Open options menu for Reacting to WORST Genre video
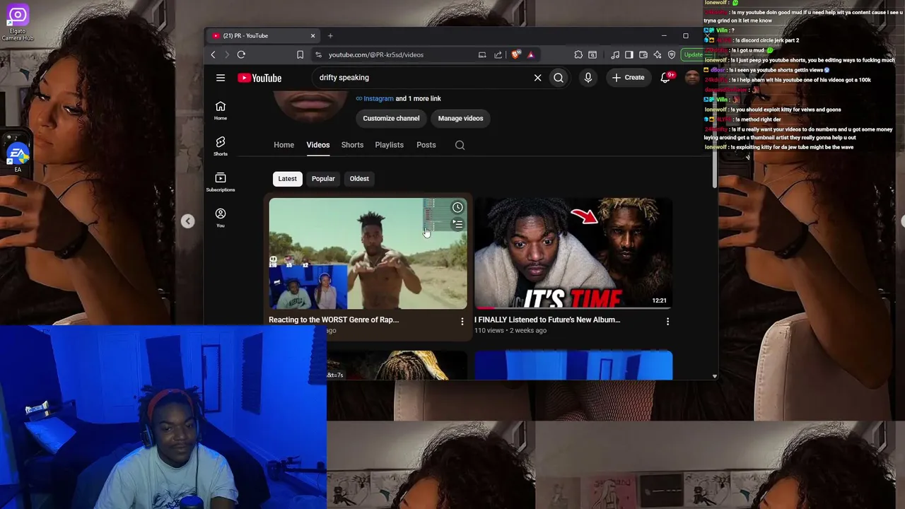 (x=462, y=322)
